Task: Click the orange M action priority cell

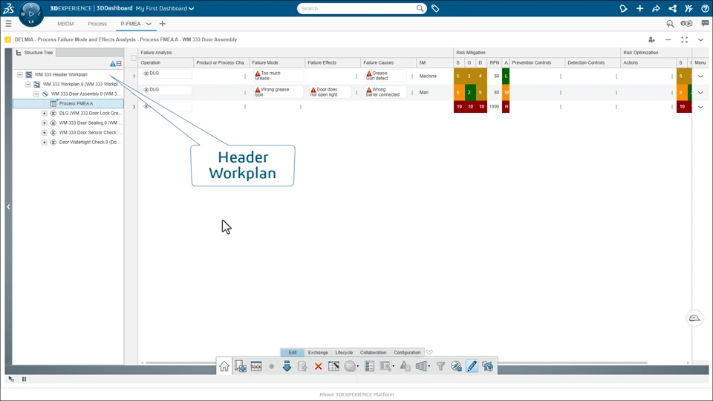Action: coord(506,92)
